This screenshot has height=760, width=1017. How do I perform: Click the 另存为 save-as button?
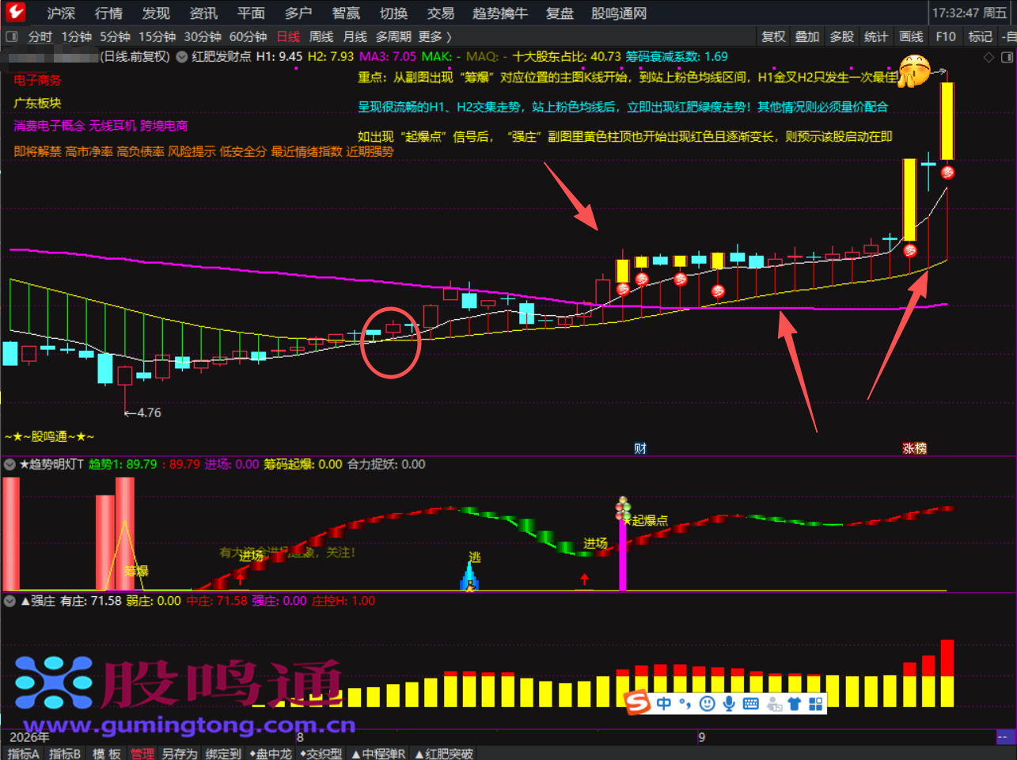[180, 754]
